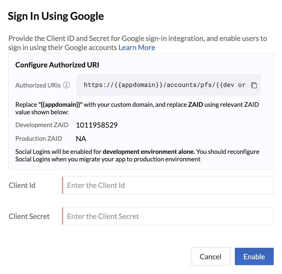Image resolution: width=282 pixels, height=274 pixels.
Task: Click the Production ZAID label
Action: pos(39,139)
